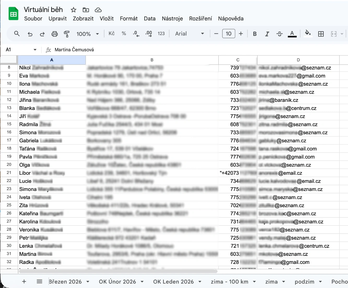Switch to the OK Únor 2026 tab

pos(117,282)
